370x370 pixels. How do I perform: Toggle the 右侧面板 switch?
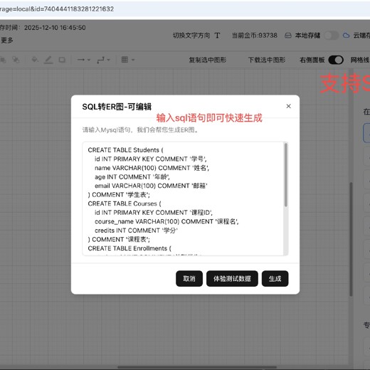pyautogui.click(x=336, y=60)
